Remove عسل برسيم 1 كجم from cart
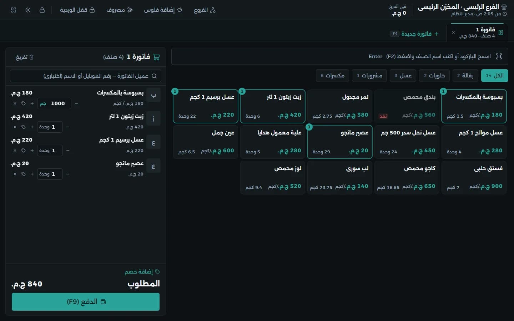514x321 pixels. coord(15,151)
